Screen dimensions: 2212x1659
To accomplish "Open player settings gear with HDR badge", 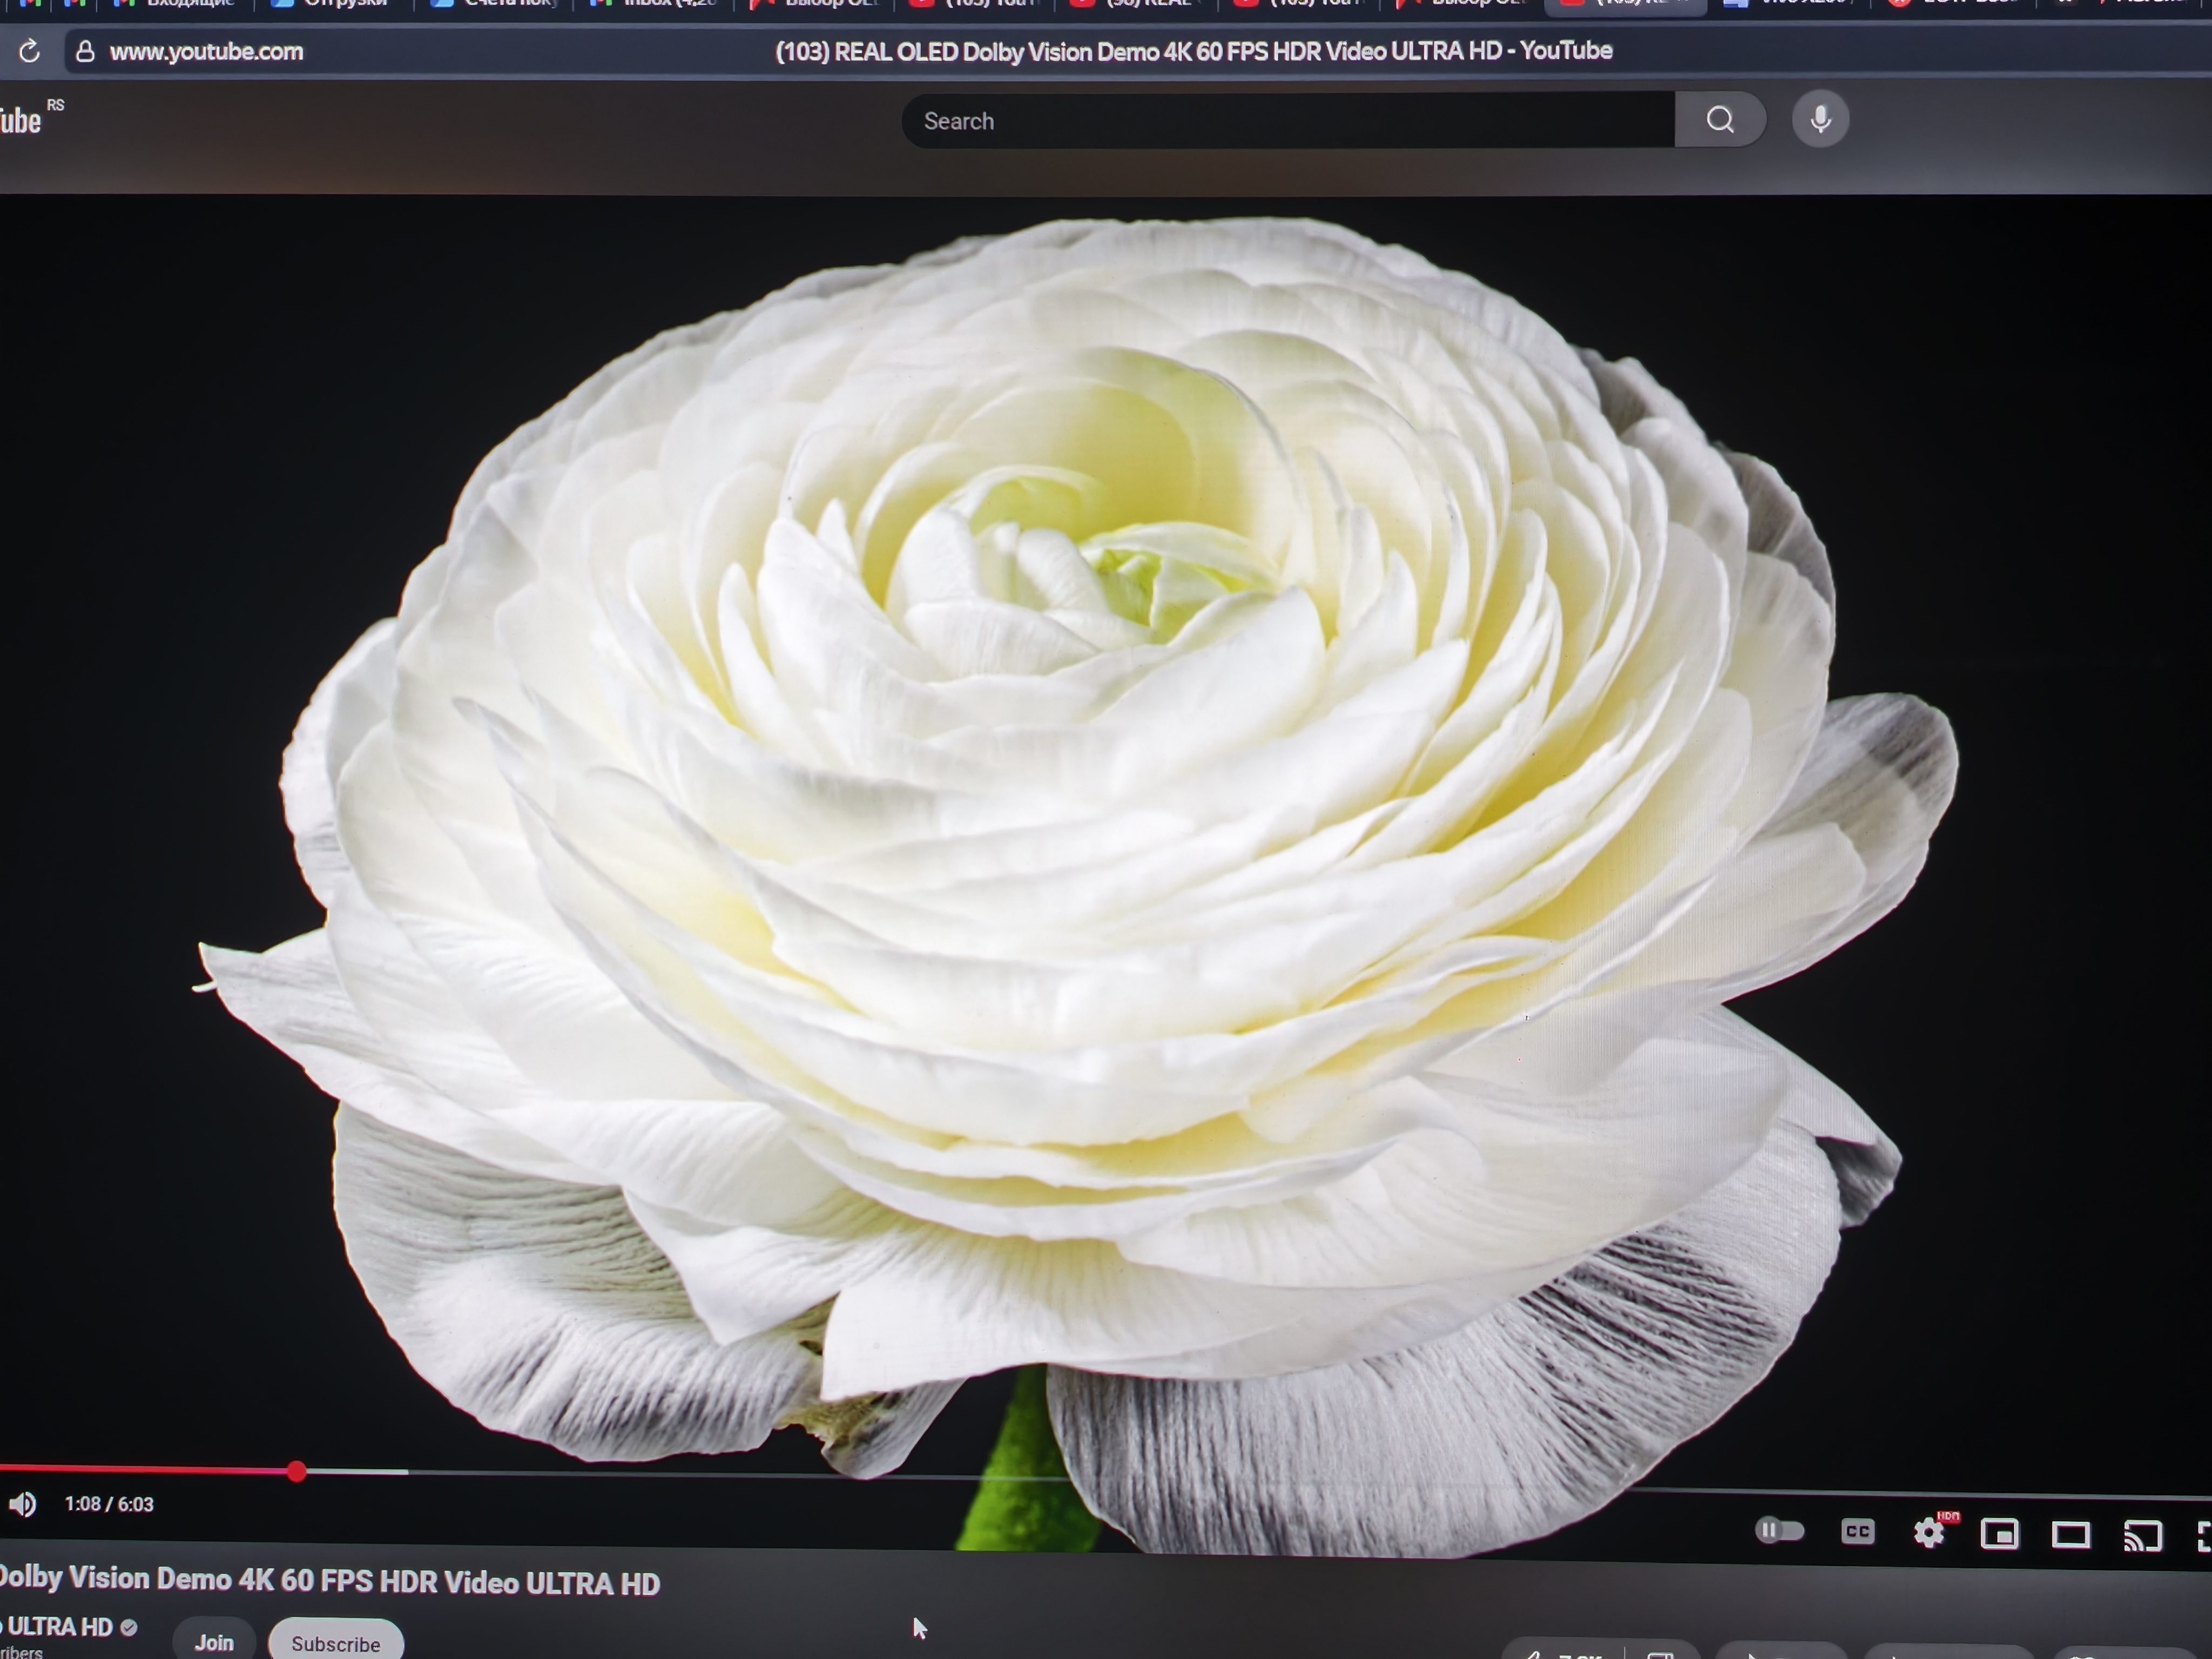I will click(x=1931, y=1532).
